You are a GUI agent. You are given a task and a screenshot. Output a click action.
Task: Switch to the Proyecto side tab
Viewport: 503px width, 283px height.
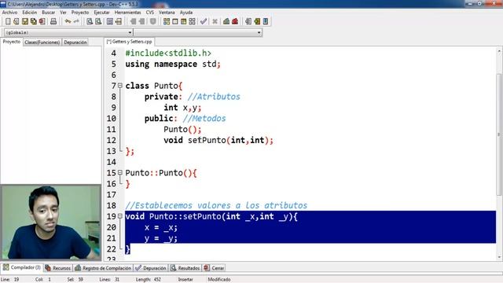click(x=12, y=42)
